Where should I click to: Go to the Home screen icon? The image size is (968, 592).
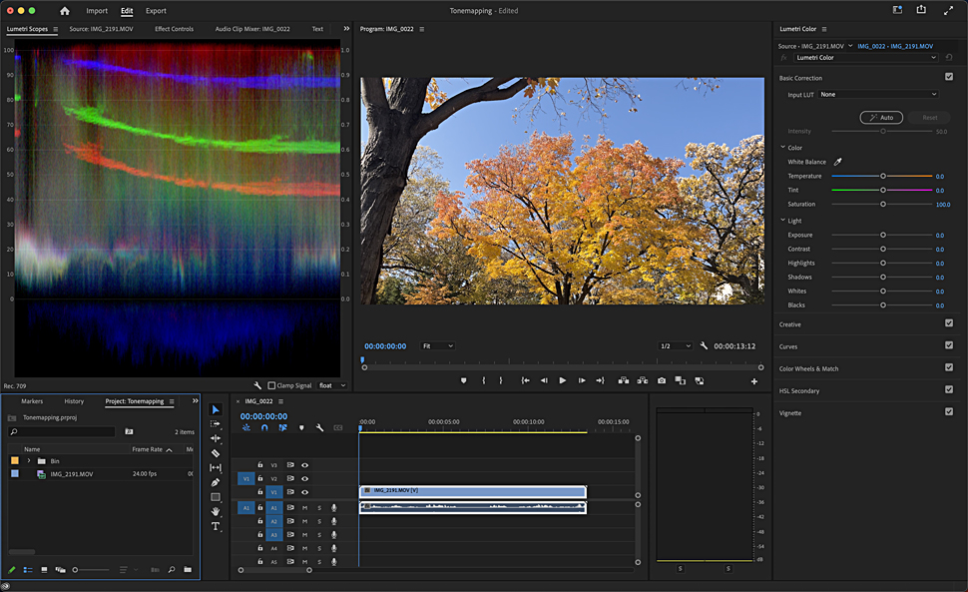click(65, 11)
